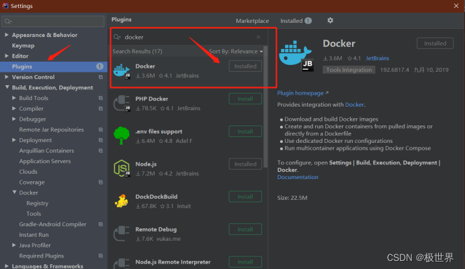Click the project-level icon beside Compiler
The width and height of the screenshot is (465, 269).
[101, 109]
